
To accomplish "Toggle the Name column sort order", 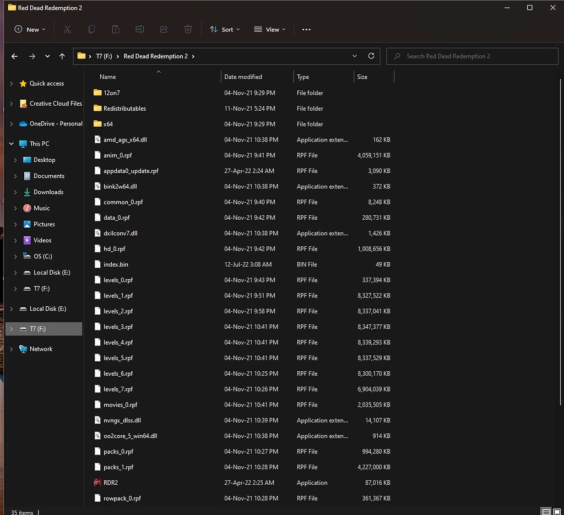I will pyautogui.click(x=108, y=77).
